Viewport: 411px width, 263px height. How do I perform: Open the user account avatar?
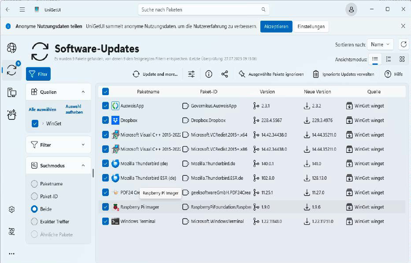point(351,10)
